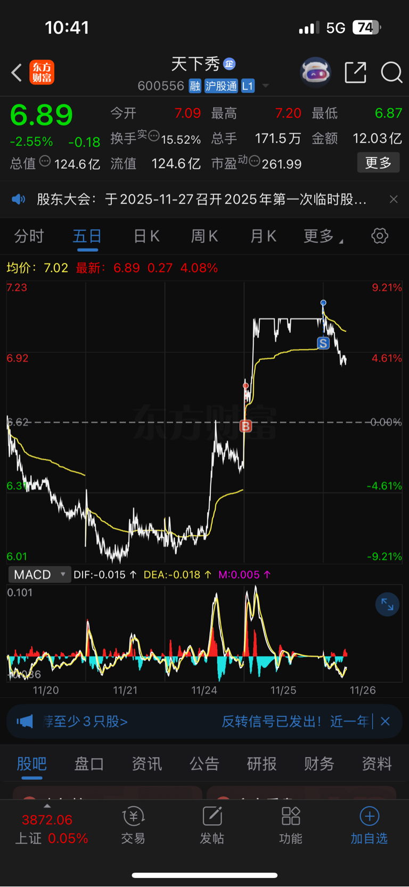Image resolution: width=409 pixels, height=887 pixels.
Task: Select the 五日 chart tab
Action: coord(87,236)
